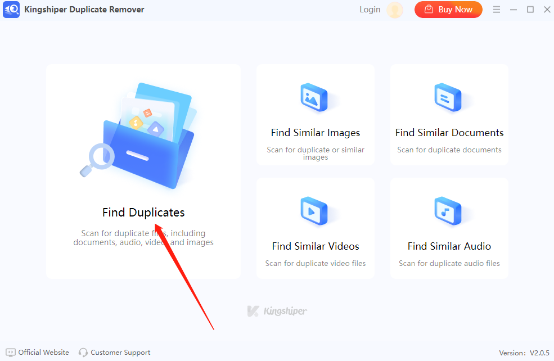
Task: Open the hamburger menu icon
Action: point(497,10)
